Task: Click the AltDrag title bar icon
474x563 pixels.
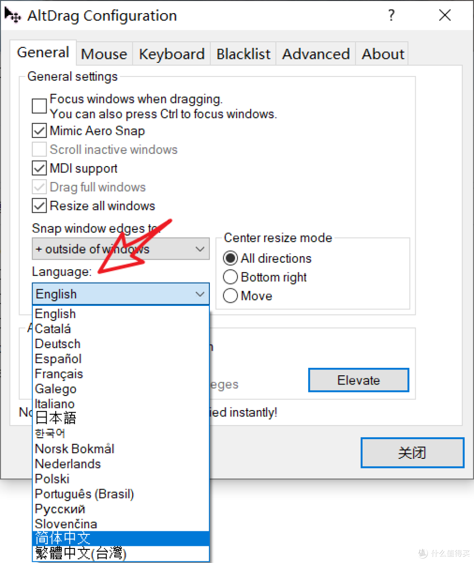Action: (12, 15)
